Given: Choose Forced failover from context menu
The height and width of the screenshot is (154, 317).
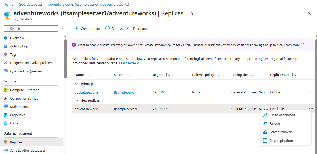Looking at the screenshot, I should (x=286, y=132).
